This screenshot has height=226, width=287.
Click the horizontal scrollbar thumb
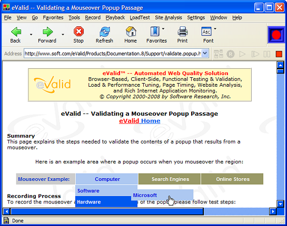coord(107,212)
